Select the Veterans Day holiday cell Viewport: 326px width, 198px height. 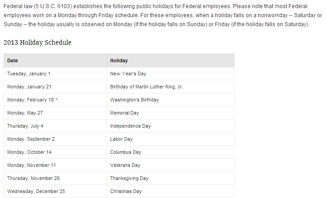coord(125,165)
